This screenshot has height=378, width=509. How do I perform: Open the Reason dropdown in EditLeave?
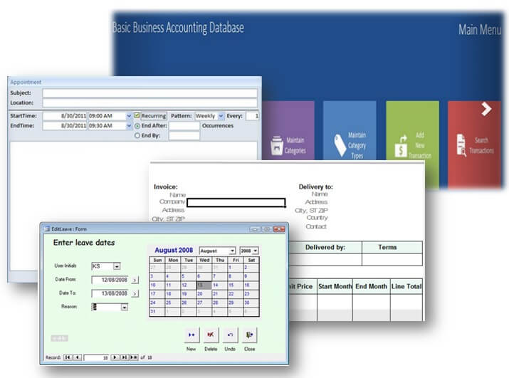click(x=125, y=308)
